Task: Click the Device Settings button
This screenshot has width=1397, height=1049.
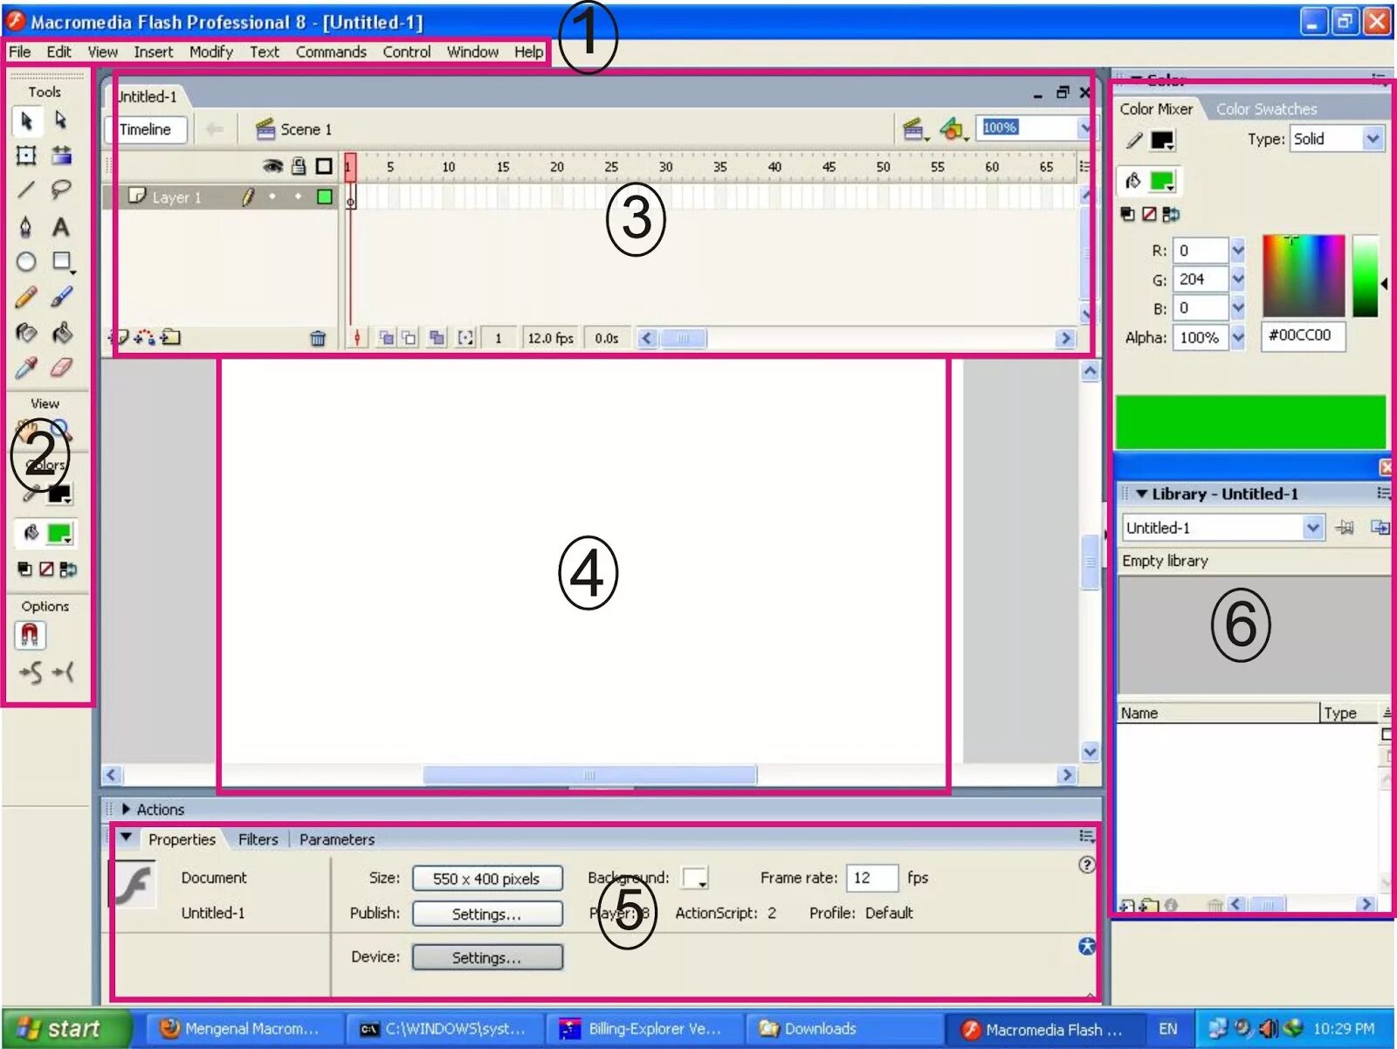Action: (x=487, y=957)
